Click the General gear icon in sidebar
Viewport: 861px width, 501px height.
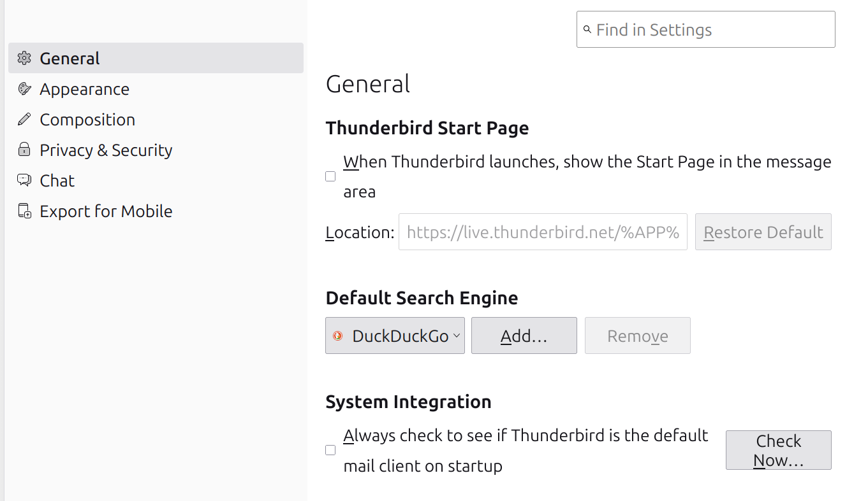24,58
